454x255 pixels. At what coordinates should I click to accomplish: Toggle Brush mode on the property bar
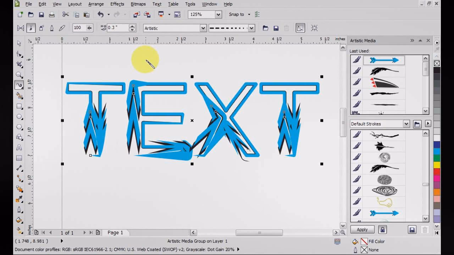pyautogui.click(x=31, y=28)
